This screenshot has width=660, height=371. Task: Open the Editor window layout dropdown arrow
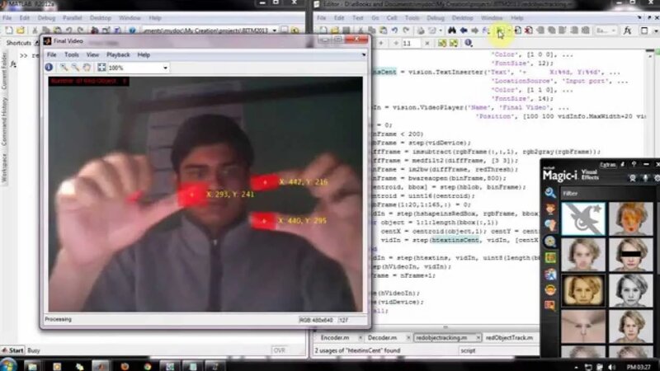click(655, 31)
